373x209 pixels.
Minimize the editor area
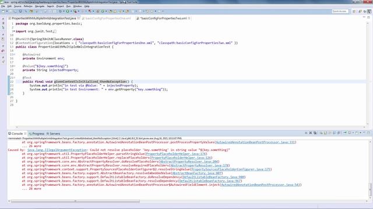click(364, 17)
